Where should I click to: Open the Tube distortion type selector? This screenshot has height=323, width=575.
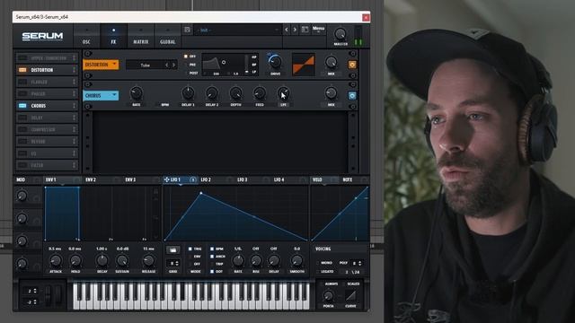tap(145, 65)
